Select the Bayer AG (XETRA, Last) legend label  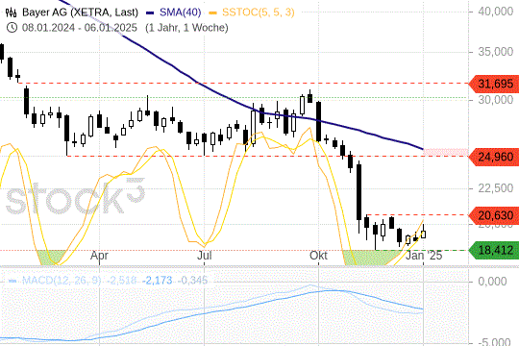coord(80,12)
